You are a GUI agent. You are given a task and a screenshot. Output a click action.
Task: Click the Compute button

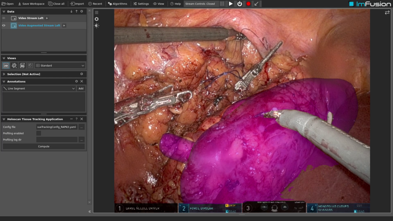point(43,146)
